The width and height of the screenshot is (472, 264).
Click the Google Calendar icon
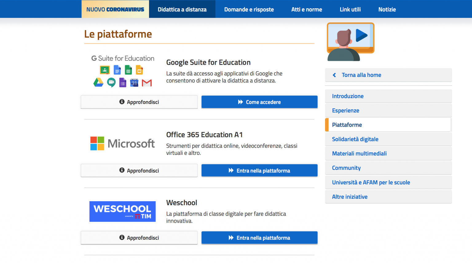pyautogui.click(x=134, y=82)
